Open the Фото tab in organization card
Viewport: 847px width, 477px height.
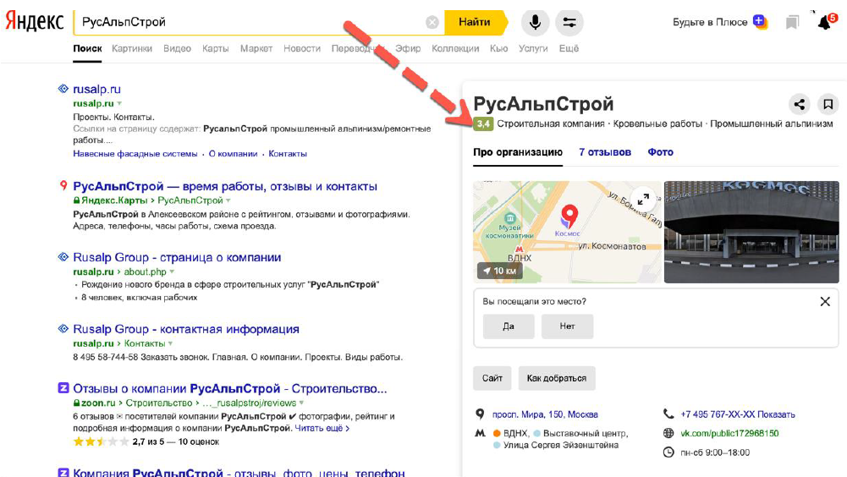click(661, 152)
